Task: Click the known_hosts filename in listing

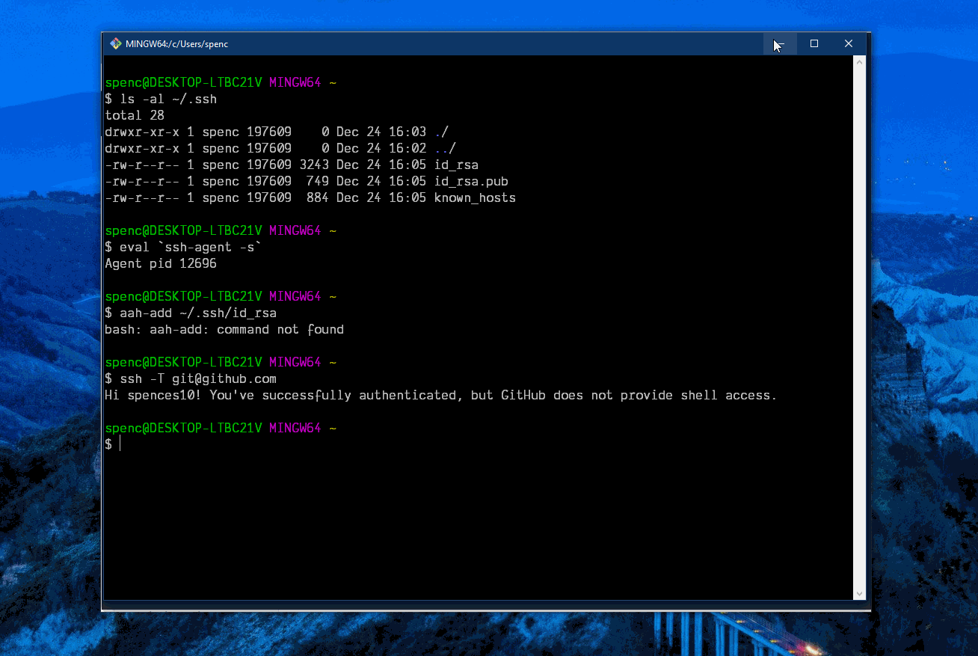Action: (x=475, y=198)
